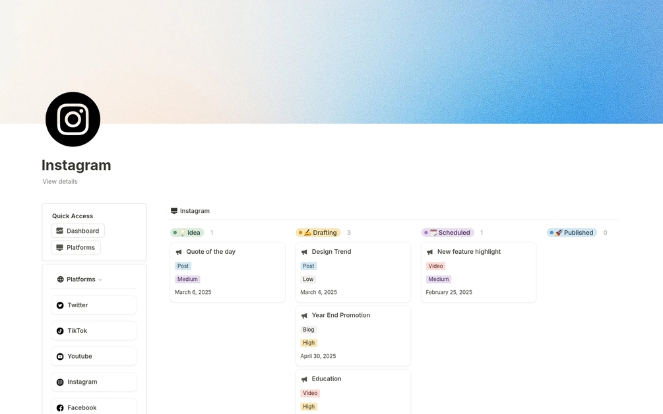Click High tag on Year End Promotion

click(309, 343)
